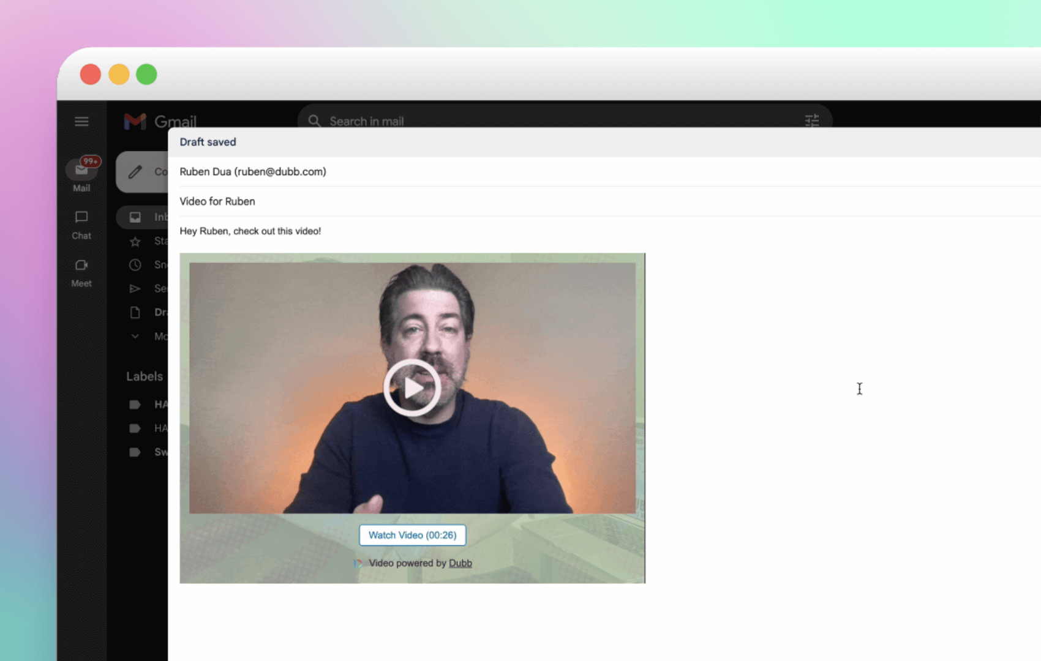Screen dimensions: 1041x661
Task: Click the Labels heading
Action: click(x=145, y=376)
